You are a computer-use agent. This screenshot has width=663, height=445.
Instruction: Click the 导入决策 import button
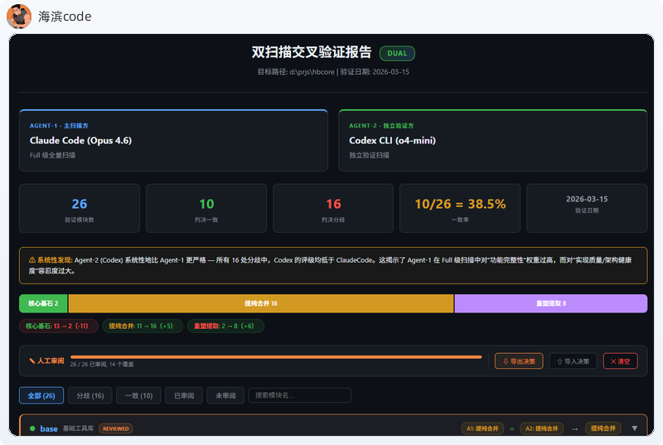pos(573,361)
